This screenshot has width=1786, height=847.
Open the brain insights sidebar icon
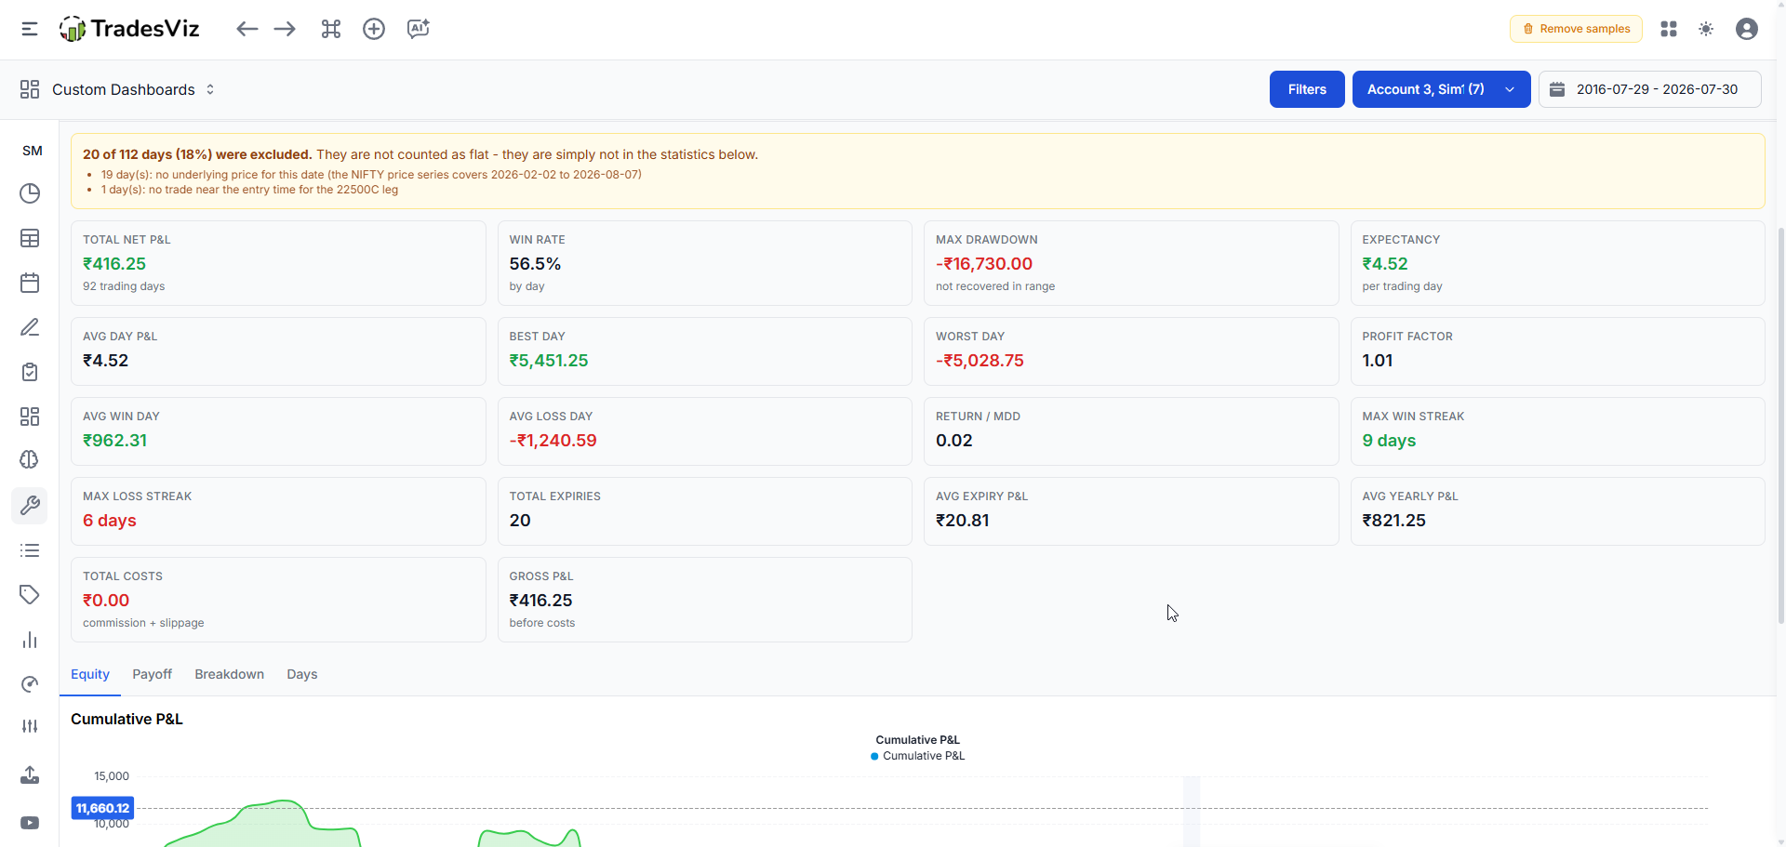(30, 459)
